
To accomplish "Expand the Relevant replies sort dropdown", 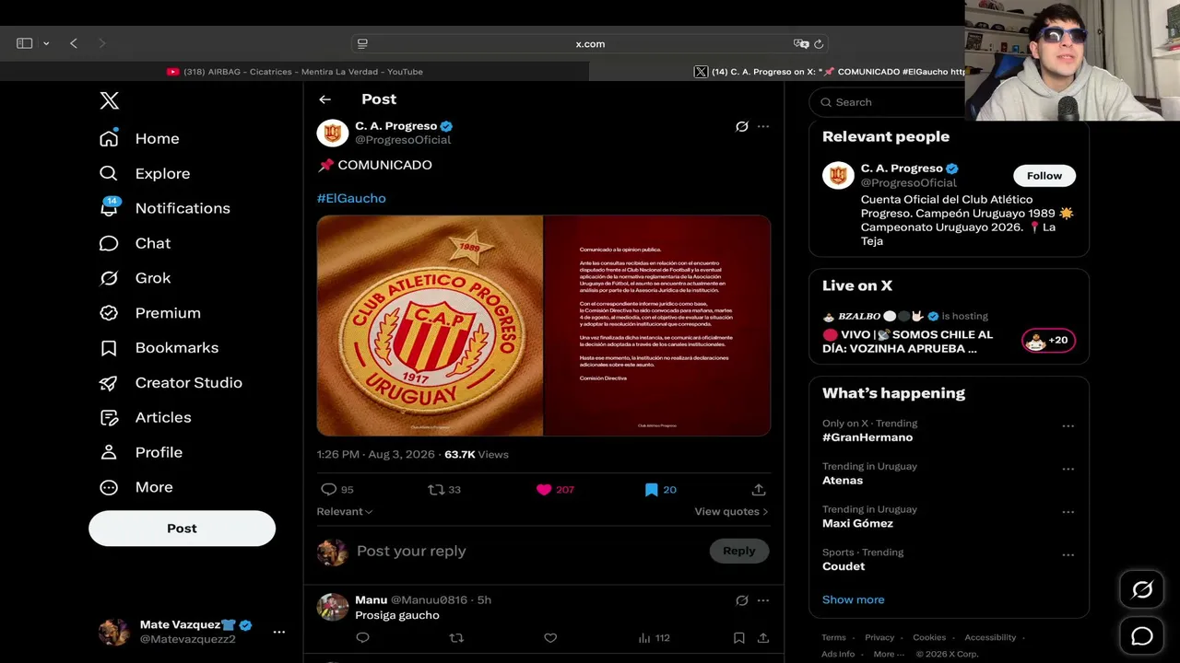I will [x=345, y=512].
